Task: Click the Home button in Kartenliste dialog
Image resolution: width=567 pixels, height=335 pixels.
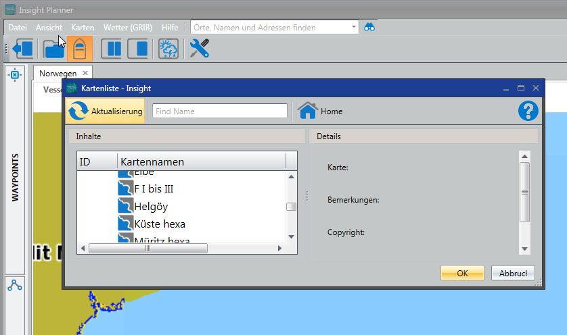Action: coord(320,111)
